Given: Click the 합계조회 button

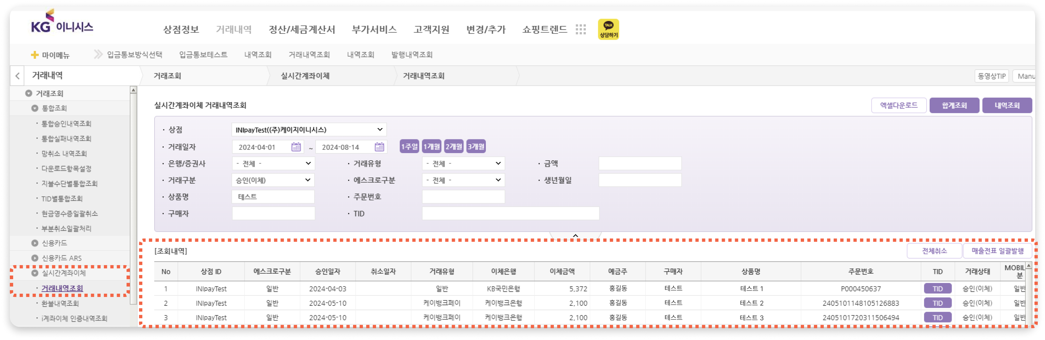Looking at the screenshot, I should point(954,105).
